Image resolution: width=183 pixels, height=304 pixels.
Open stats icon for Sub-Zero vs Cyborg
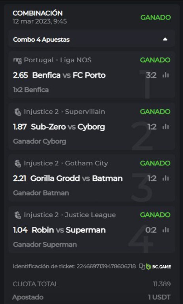(166, 127)
